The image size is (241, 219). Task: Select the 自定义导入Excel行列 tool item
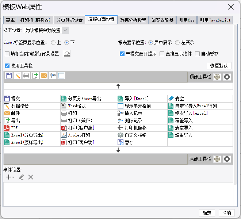point(200,106)
